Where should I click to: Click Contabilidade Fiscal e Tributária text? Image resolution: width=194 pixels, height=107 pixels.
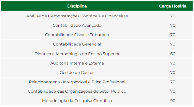pyautogui.click(x=77, y=35)
